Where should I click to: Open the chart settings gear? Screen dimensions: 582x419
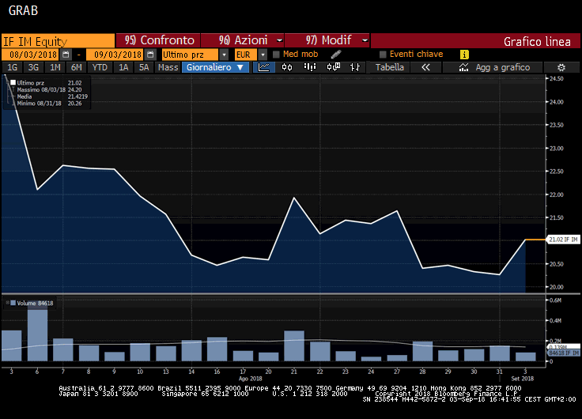pyautogui.click(x=561, y=68)
